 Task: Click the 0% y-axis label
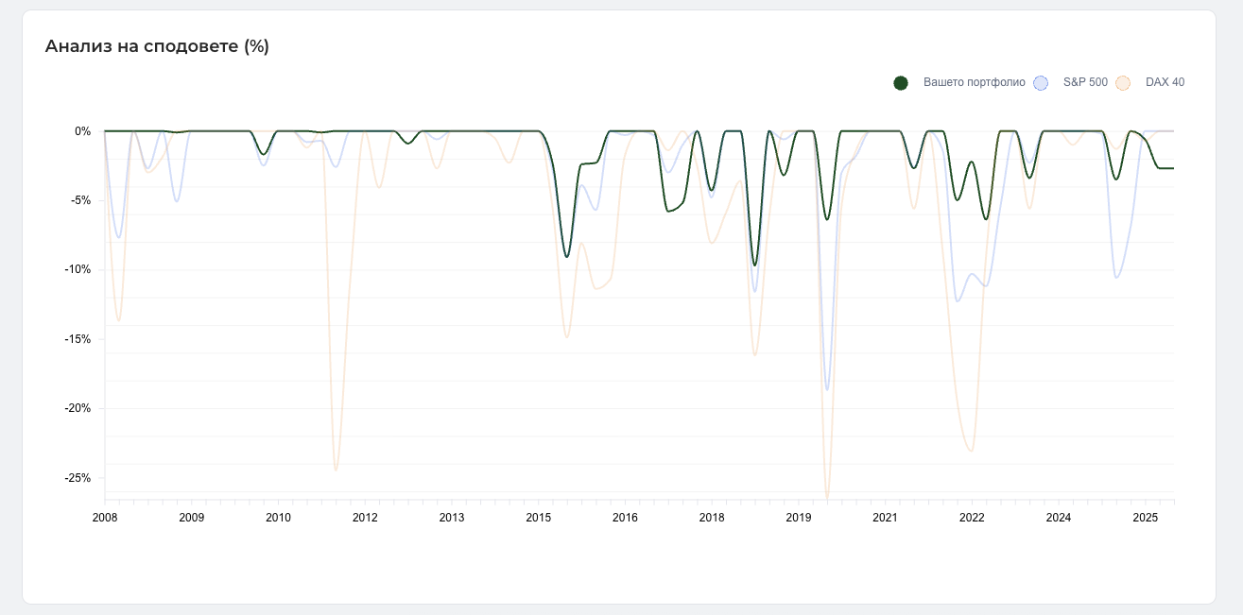(x=83, y=131)
